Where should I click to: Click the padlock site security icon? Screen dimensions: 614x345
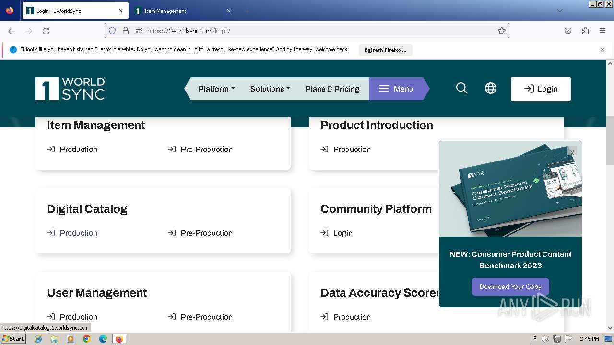[126, 31]
